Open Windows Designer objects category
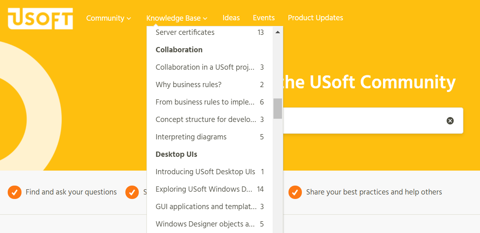 tap(210, 224)
